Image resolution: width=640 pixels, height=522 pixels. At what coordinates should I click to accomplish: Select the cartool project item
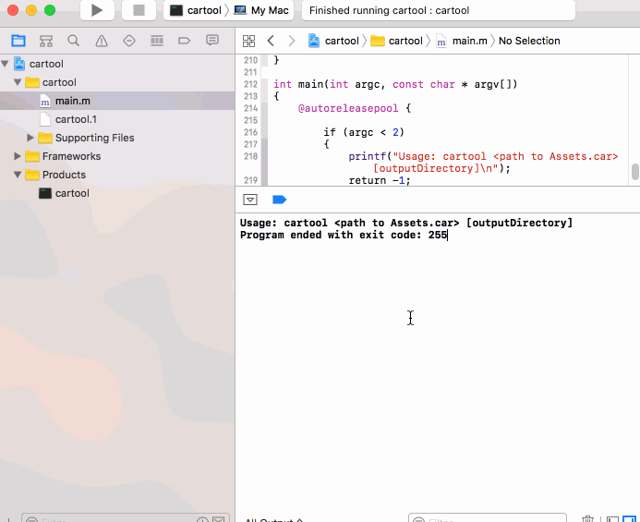click(39, 64)
